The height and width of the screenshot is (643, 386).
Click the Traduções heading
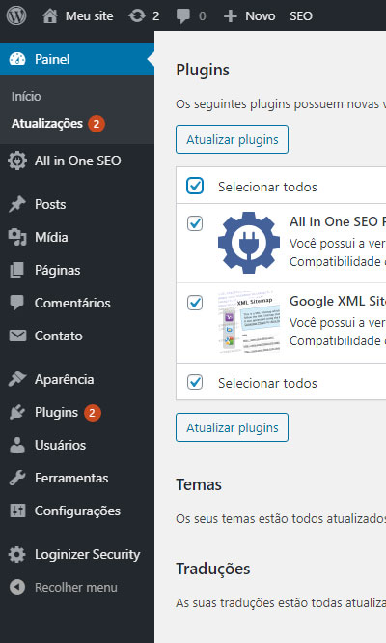(213, 569)
